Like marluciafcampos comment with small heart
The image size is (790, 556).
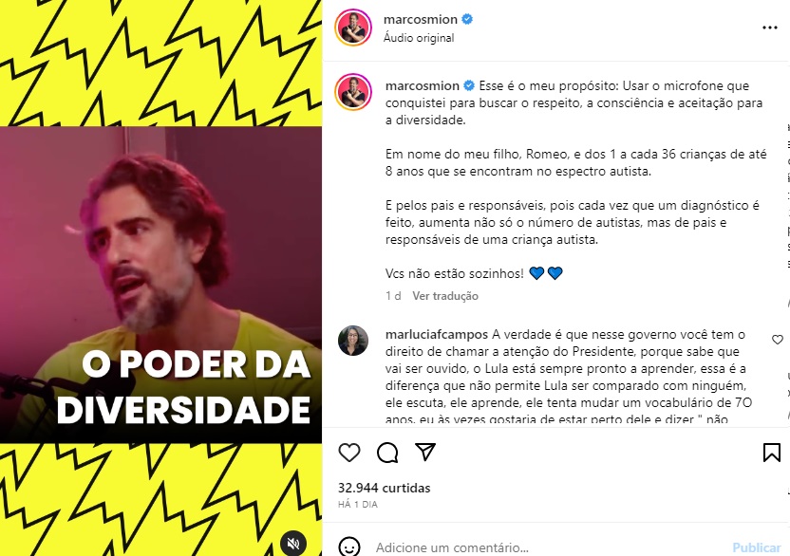point(778,340)
